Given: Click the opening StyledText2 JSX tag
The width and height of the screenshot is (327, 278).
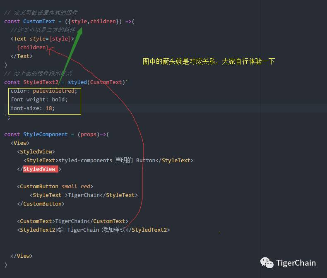Looking at the screenshot, I should coord(38,230).
